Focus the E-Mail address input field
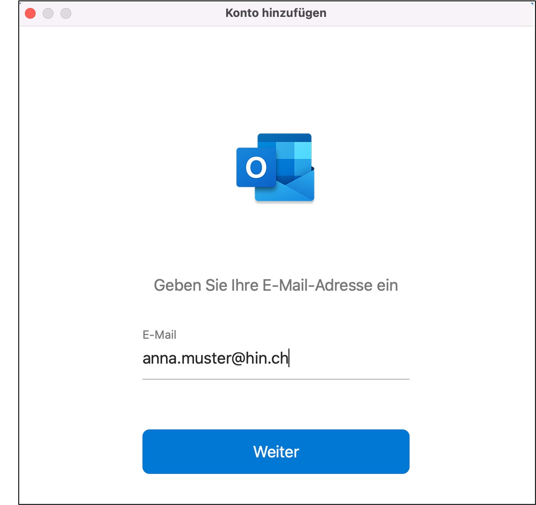The width and height of the screenshot is (536, 505). 276,359
